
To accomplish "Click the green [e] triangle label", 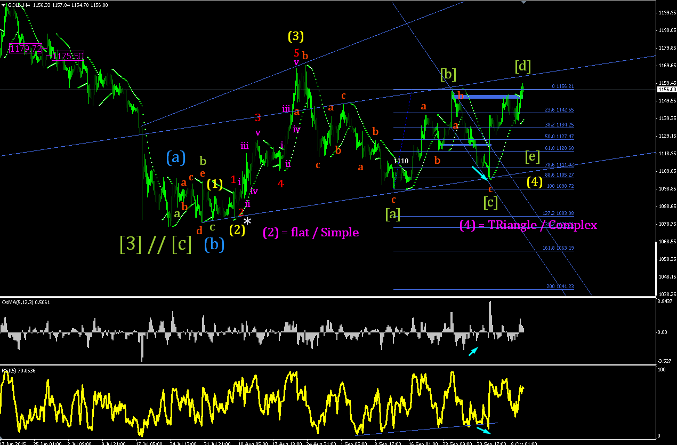I will 533,156.
